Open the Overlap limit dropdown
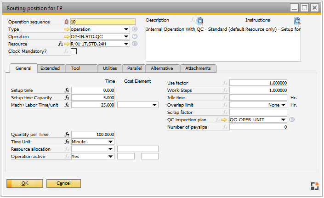The image size is (324, 198). click(x=284, y=105)
